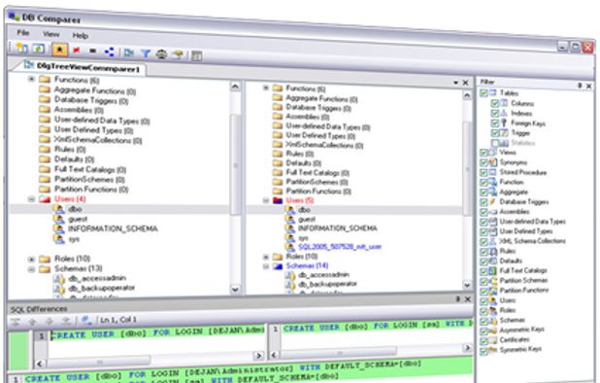600x383 pixels.
Task: Uncheck the Foreign Keys filter checkbox
Action: coord(495,122)
